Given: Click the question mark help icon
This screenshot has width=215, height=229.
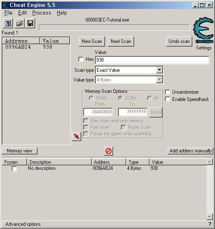Looking at the screenshot, I should [x=210, y=224].
